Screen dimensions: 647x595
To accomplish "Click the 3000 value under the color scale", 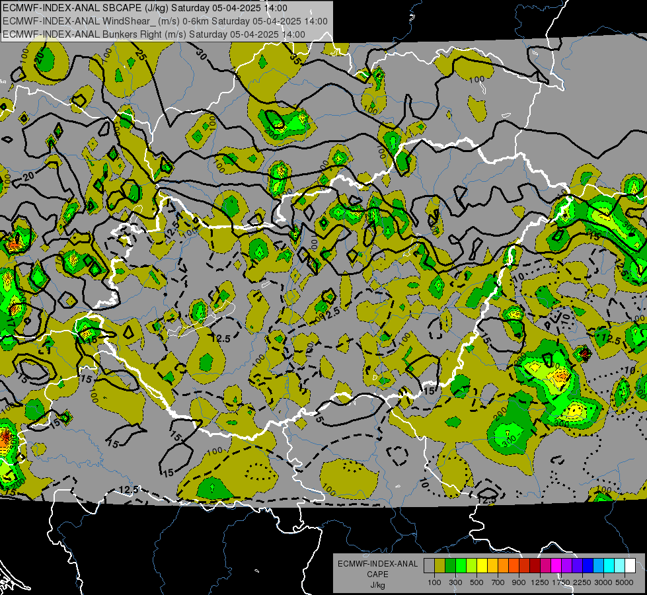I will click(x=603, y=582).
